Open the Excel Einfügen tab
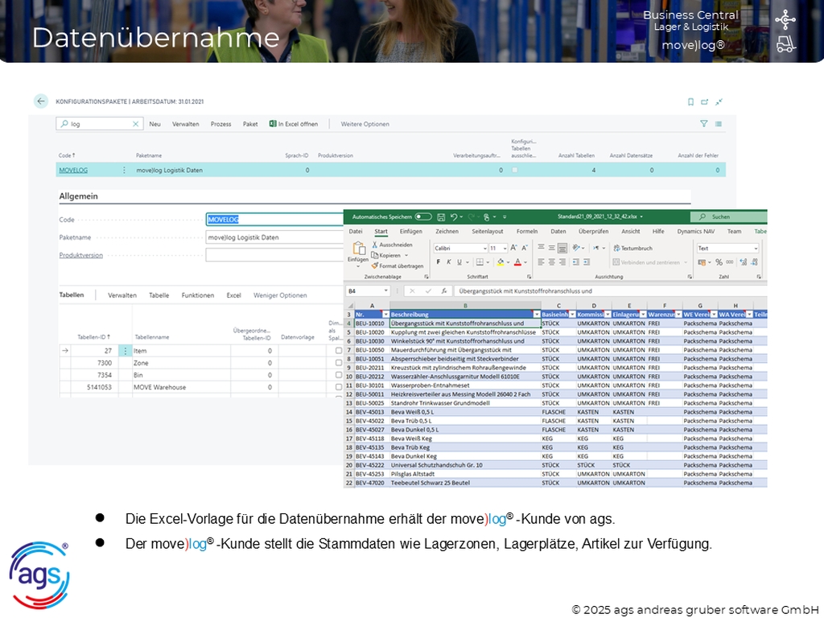 410,231
